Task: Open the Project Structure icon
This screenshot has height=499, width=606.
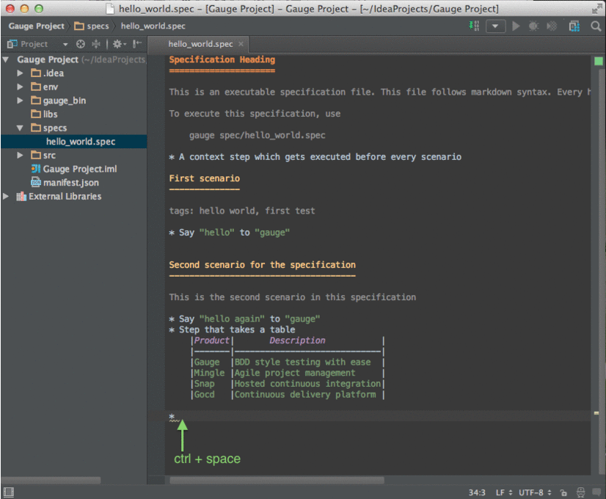Action: click(x=574, y=26)
